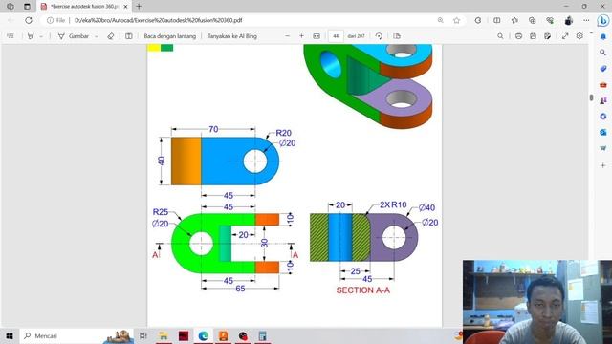Save the PDF document

(533, 36)
